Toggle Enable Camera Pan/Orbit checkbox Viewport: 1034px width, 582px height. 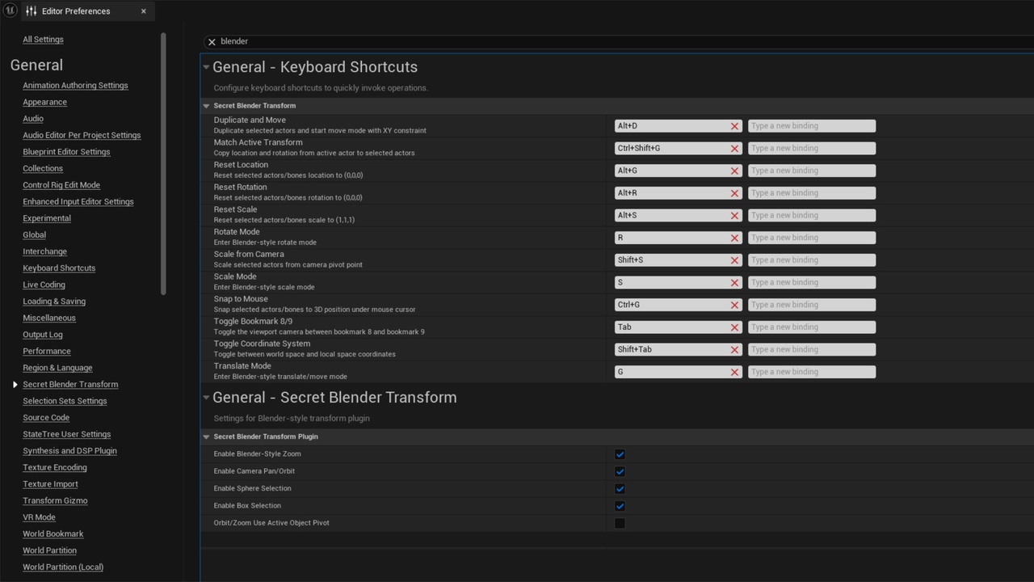pos(620,471)
